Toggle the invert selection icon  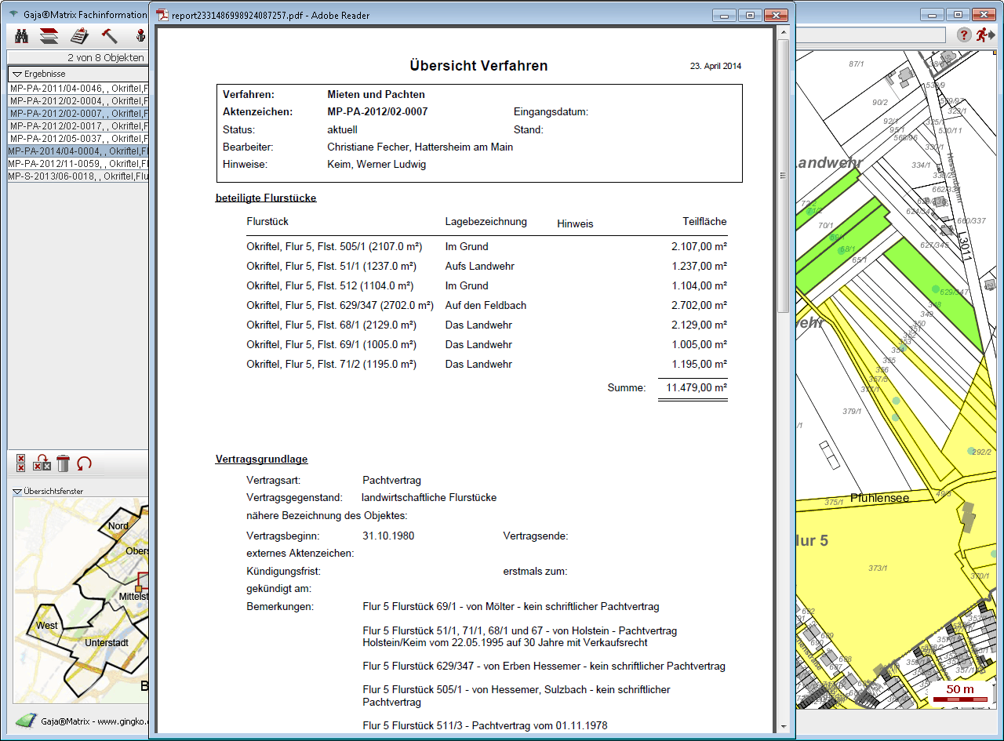(42, 463)
